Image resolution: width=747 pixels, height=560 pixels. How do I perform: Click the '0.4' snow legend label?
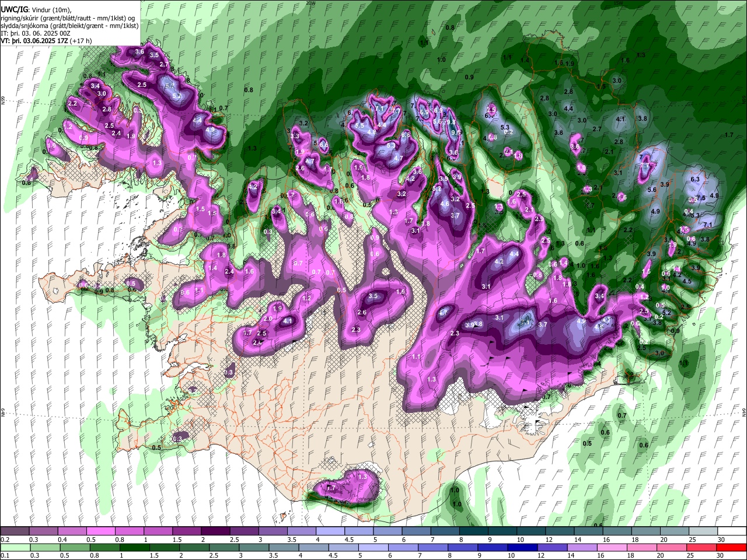click(62, 540)
